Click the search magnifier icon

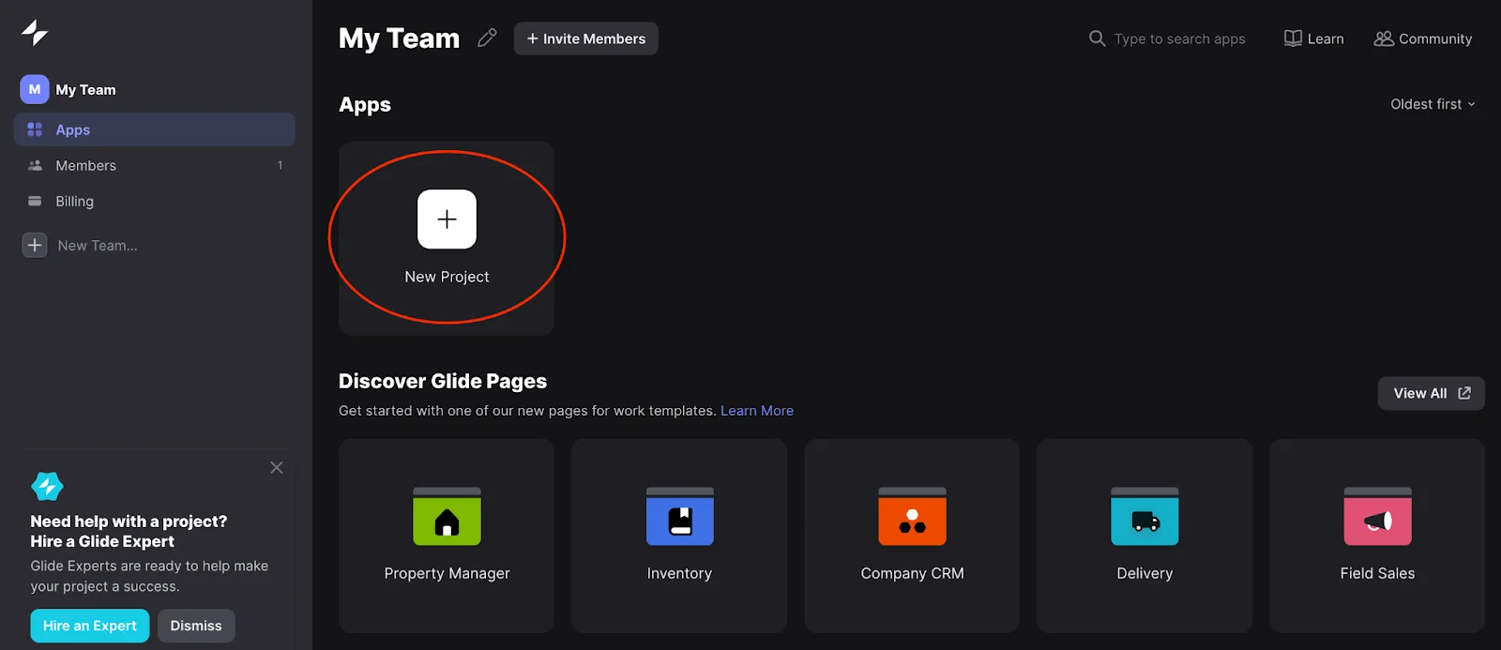click(1097, 38)
